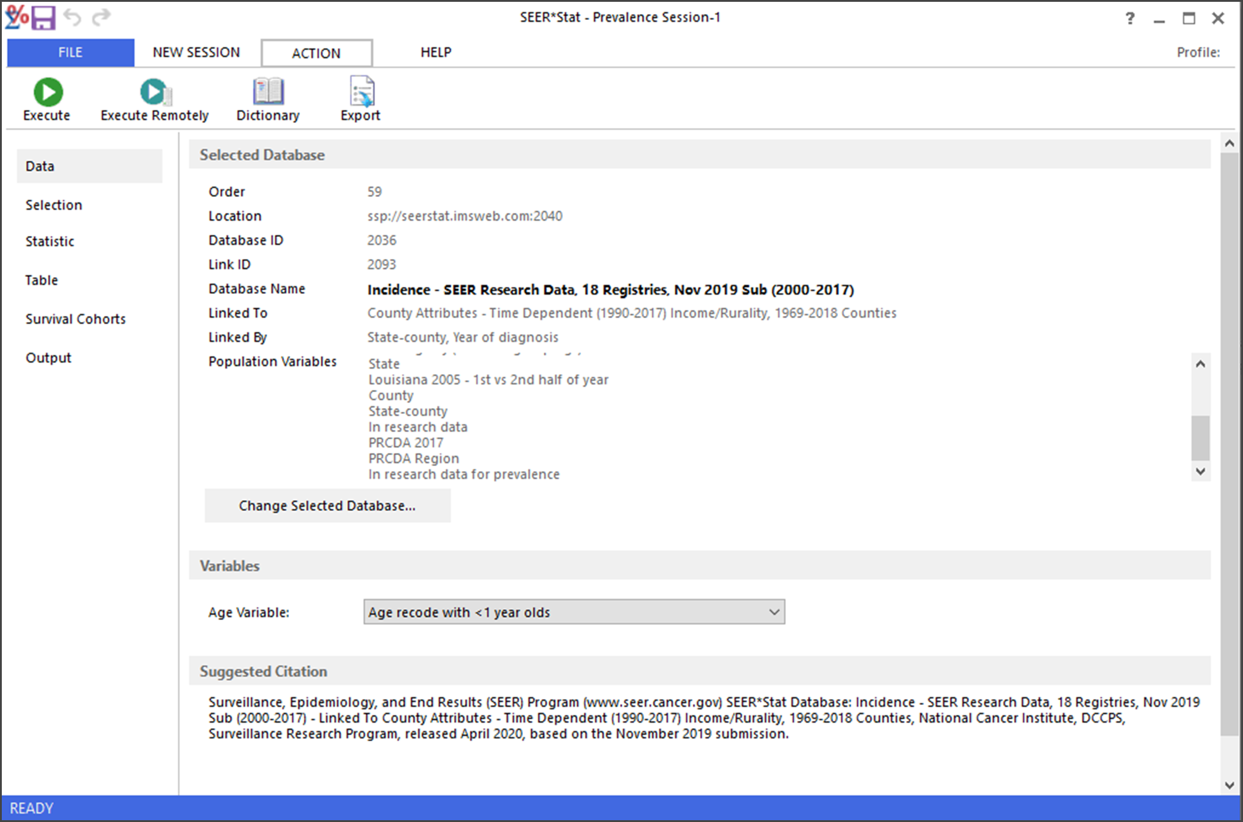Go to the Selection page

pyautogui.click(x=54, y=205)
